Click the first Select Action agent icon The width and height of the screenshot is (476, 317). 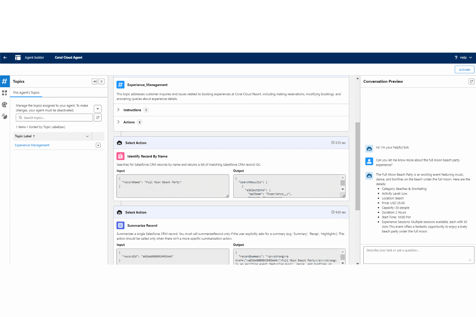(119, 143)
